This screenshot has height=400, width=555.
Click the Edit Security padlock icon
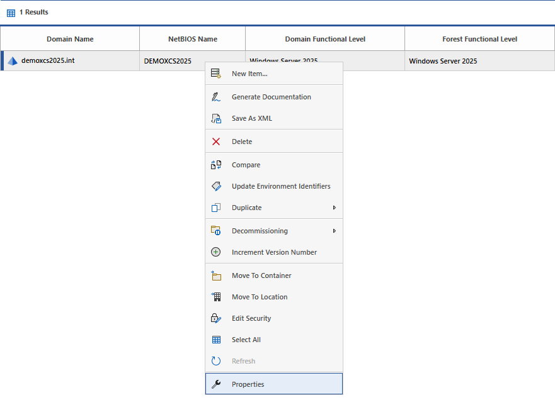(x=216, y=318)
